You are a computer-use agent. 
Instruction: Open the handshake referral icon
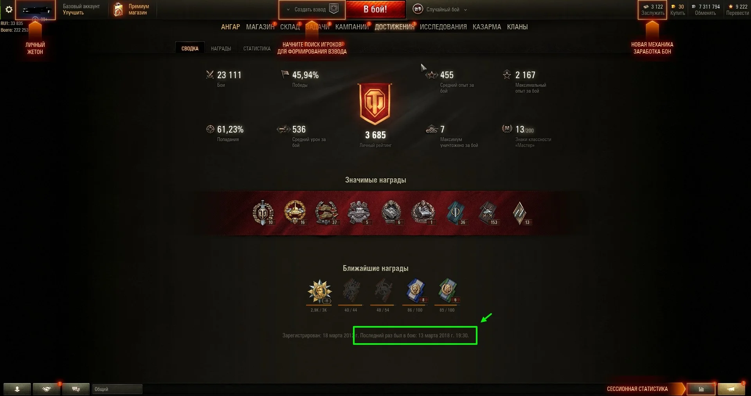(x=47, y=389)
